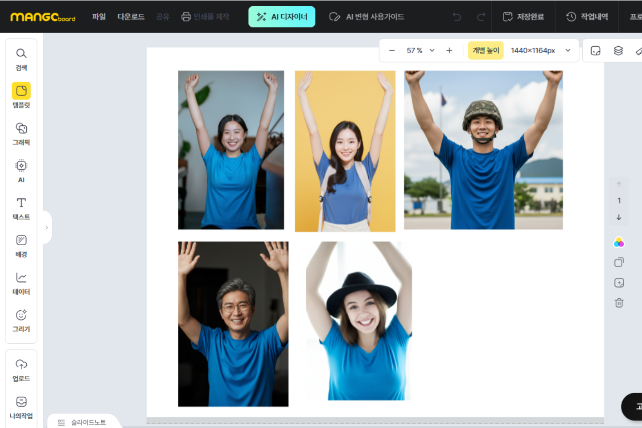This screenshot has width=642, height=428.
Task: Click the AI Designer (AI 디자이너) button
Action: pyautogui.click(x=281, y=16)
